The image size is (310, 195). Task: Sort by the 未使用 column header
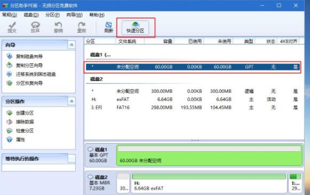coord(218,41)
